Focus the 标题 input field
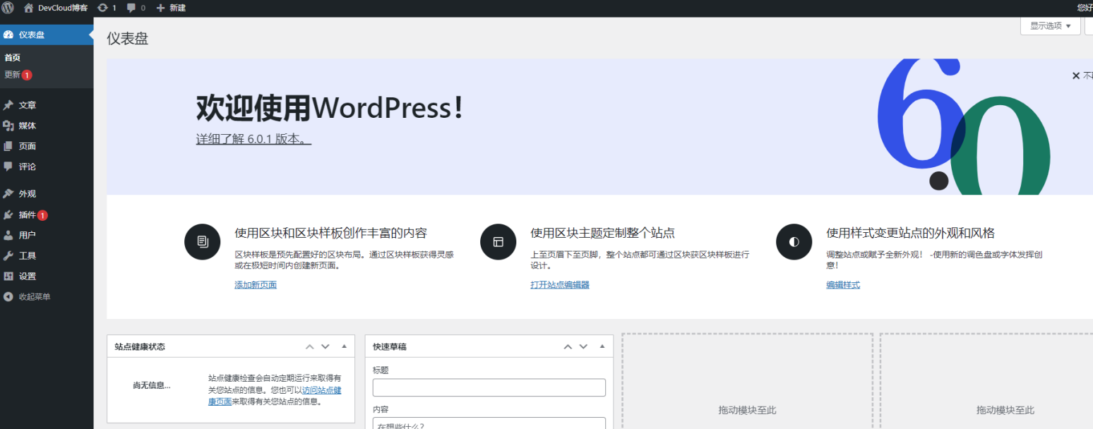This screenshot has width=1093, height=429. (x=489, y=387)
